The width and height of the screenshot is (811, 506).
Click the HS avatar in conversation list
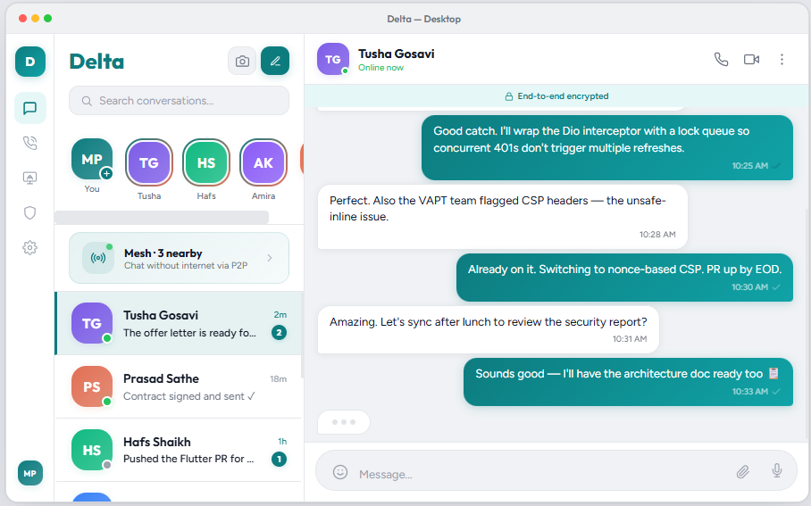click(92, 450)
